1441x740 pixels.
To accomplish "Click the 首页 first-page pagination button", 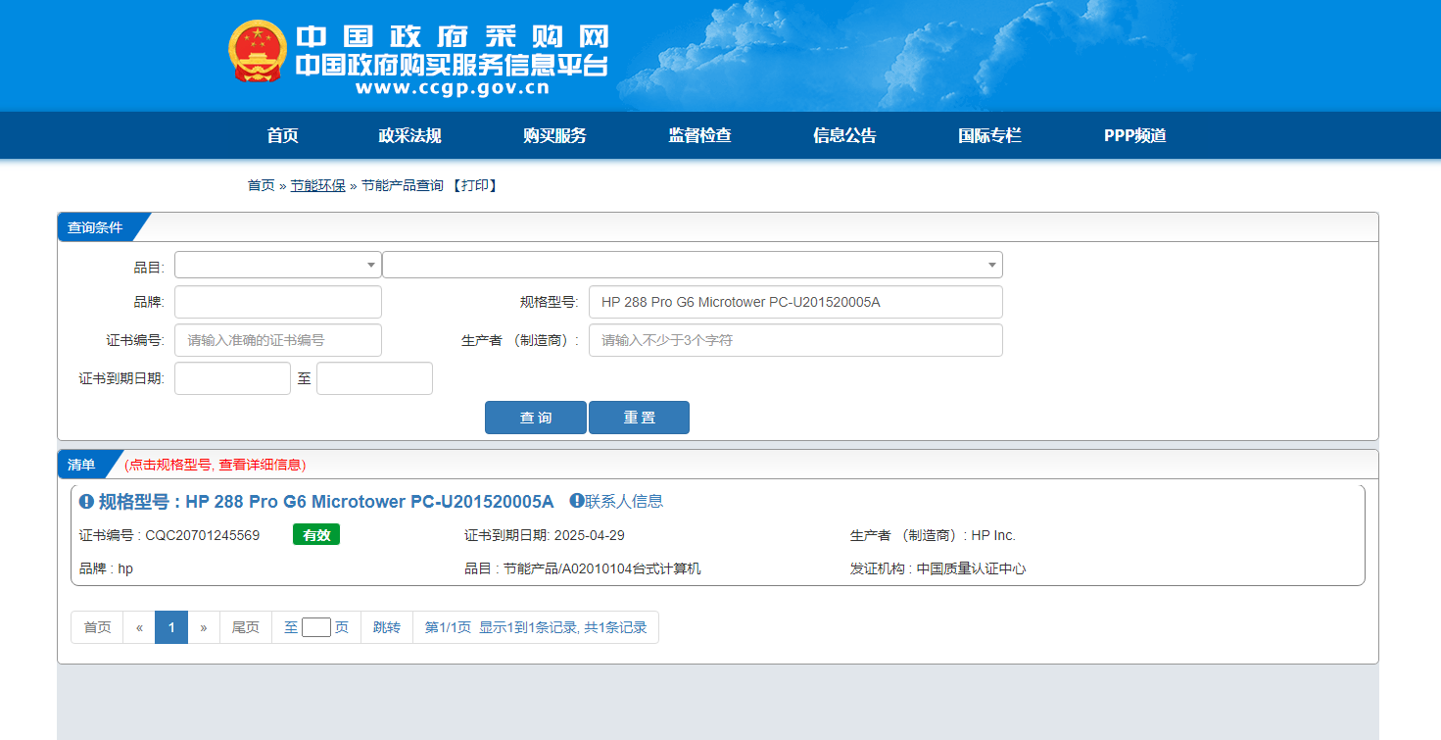I will pyautogui.click(x=97, y=627).
